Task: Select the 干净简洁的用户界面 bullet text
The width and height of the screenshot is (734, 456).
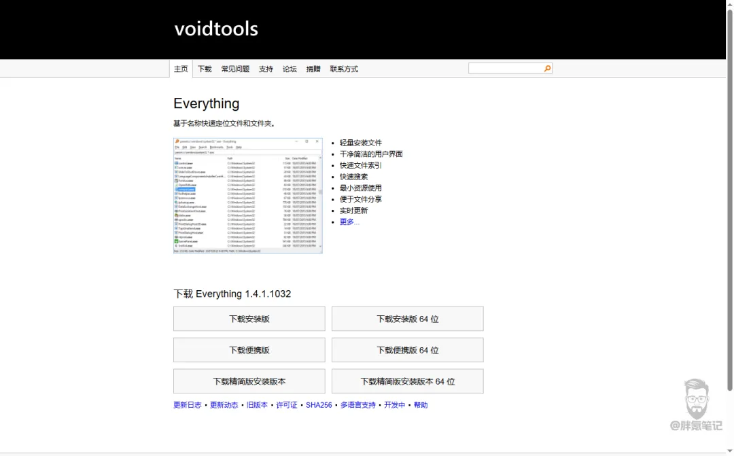Action: (x=371, y=154)
